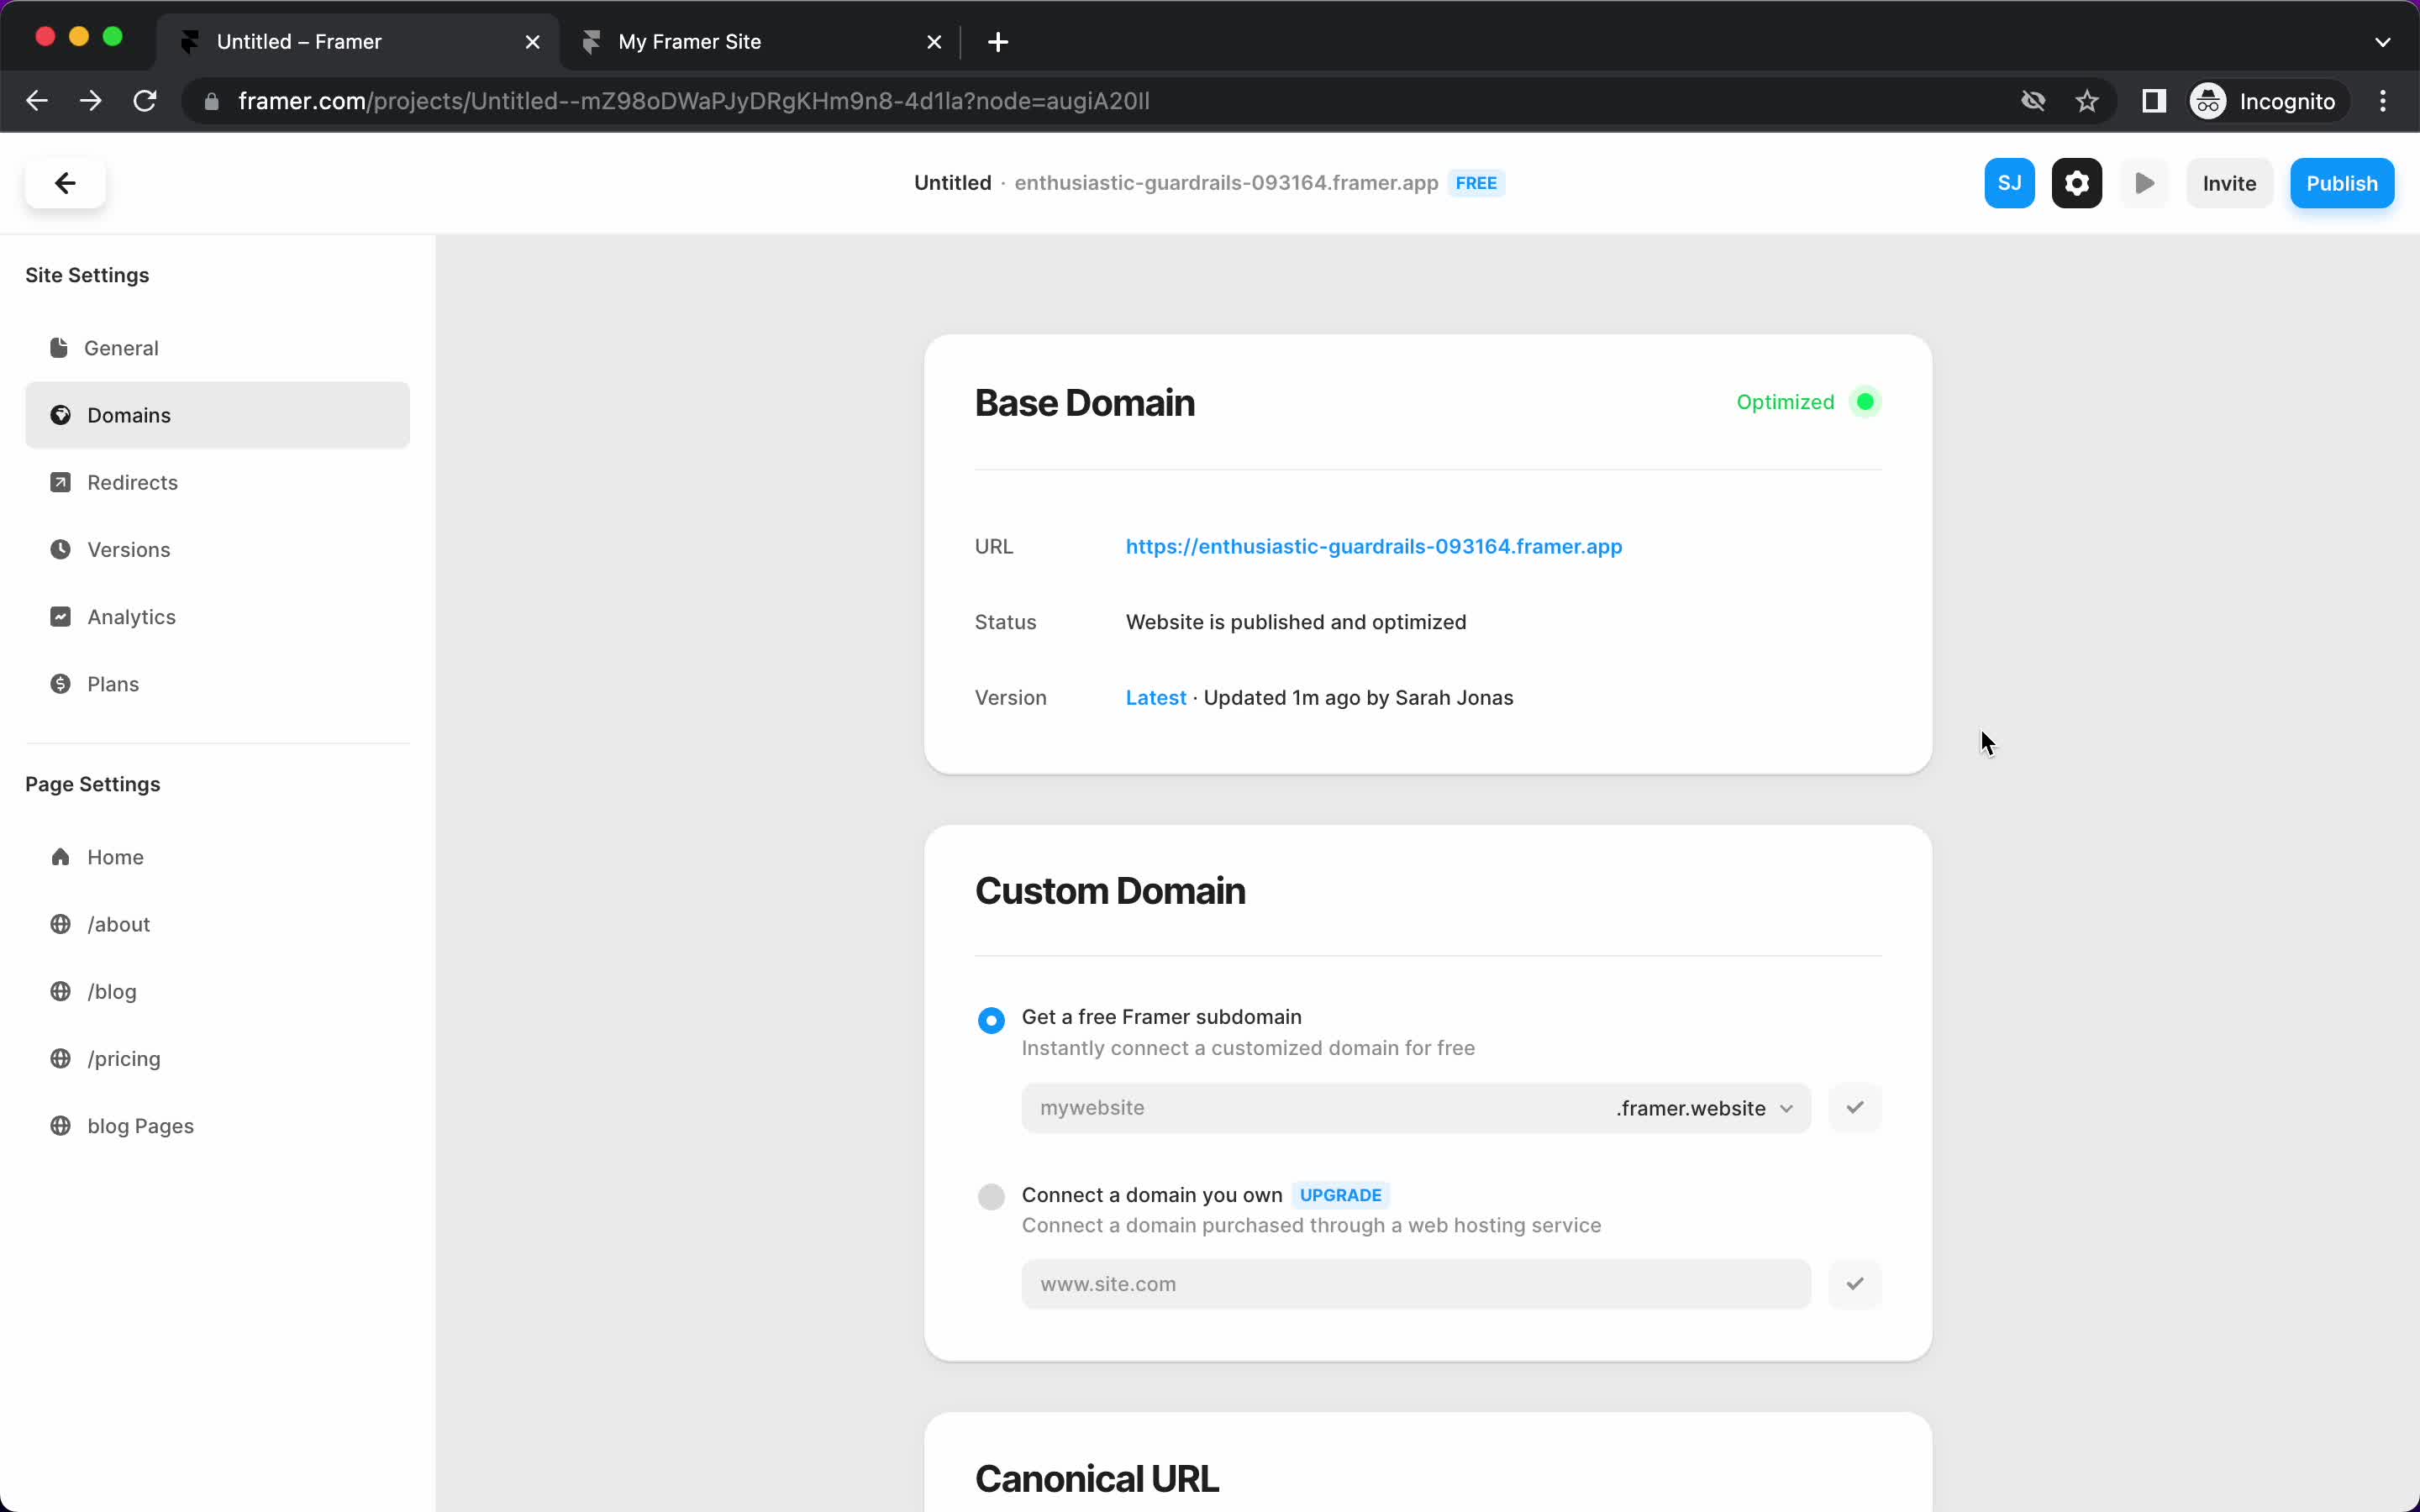2420x1512 pixels.
Task: Click the Analytics sidebar icon
Action: (x=59, y=615)
